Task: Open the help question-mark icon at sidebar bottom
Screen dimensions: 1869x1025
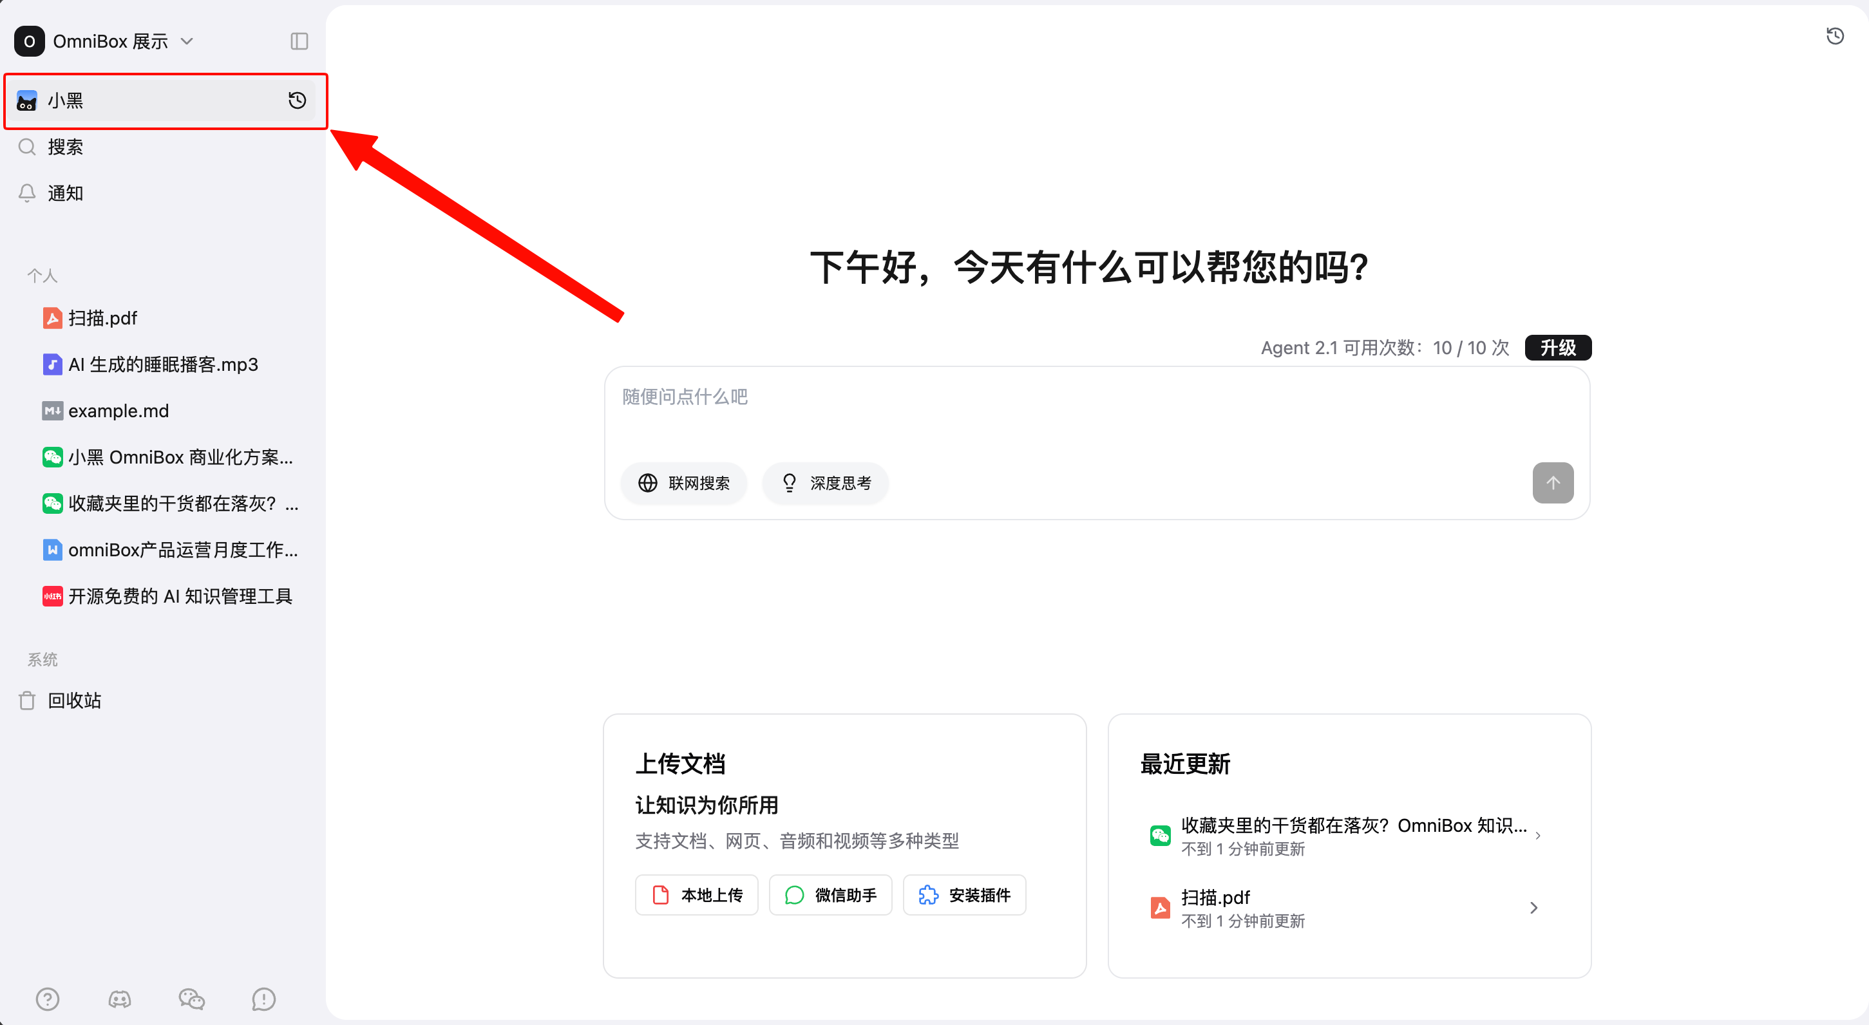Action: point(47,1000)
